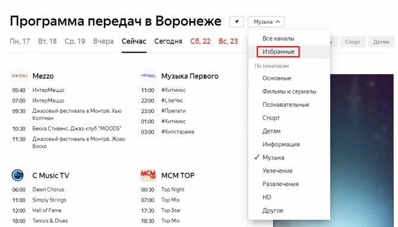Open the Сегодня tab
The height and width of the screenshot is (227, 398).
(168, 41)
